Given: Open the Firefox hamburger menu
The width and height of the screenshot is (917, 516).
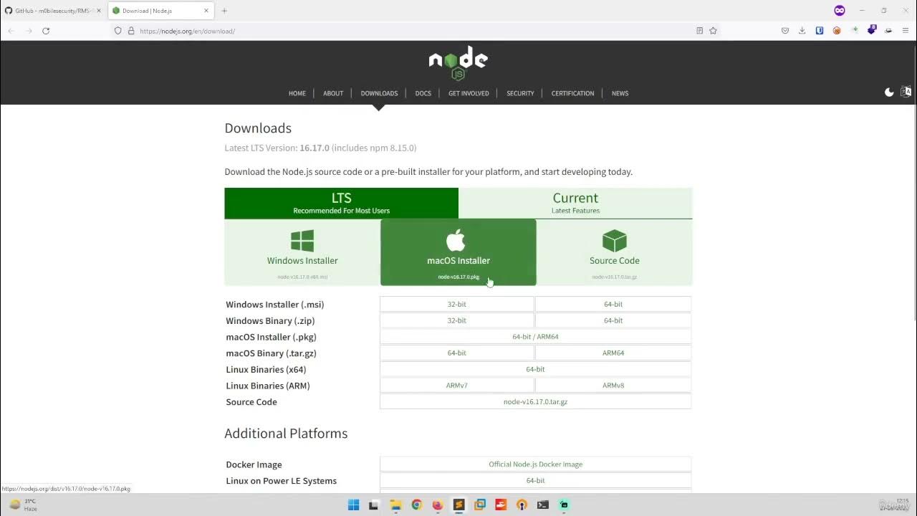Looking at the screenshot, I should coord(906,31).
